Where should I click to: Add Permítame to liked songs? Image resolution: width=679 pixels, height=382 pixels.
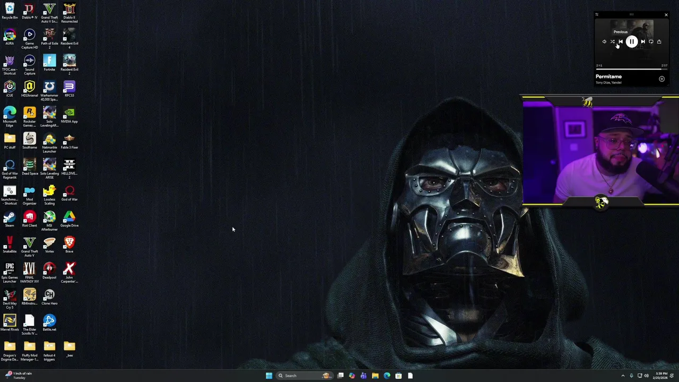click(661, 79)
